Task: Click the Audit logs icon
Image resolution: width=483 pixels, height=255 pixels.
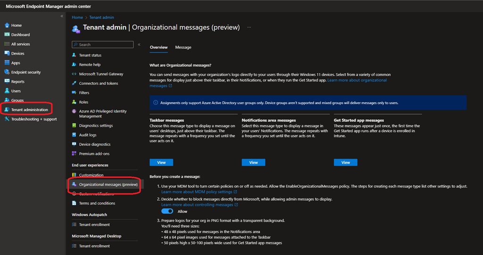Action: [x=74, y=135]
